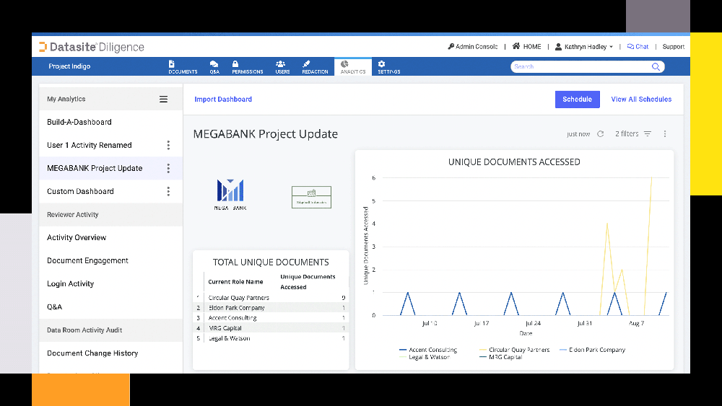Open View All Schedules

click(x=641, y=100)
